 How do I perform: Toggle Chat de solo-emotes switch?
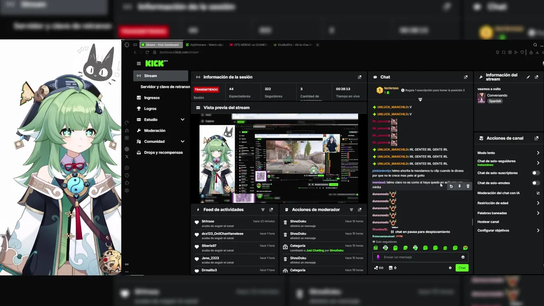click(536, 183)
